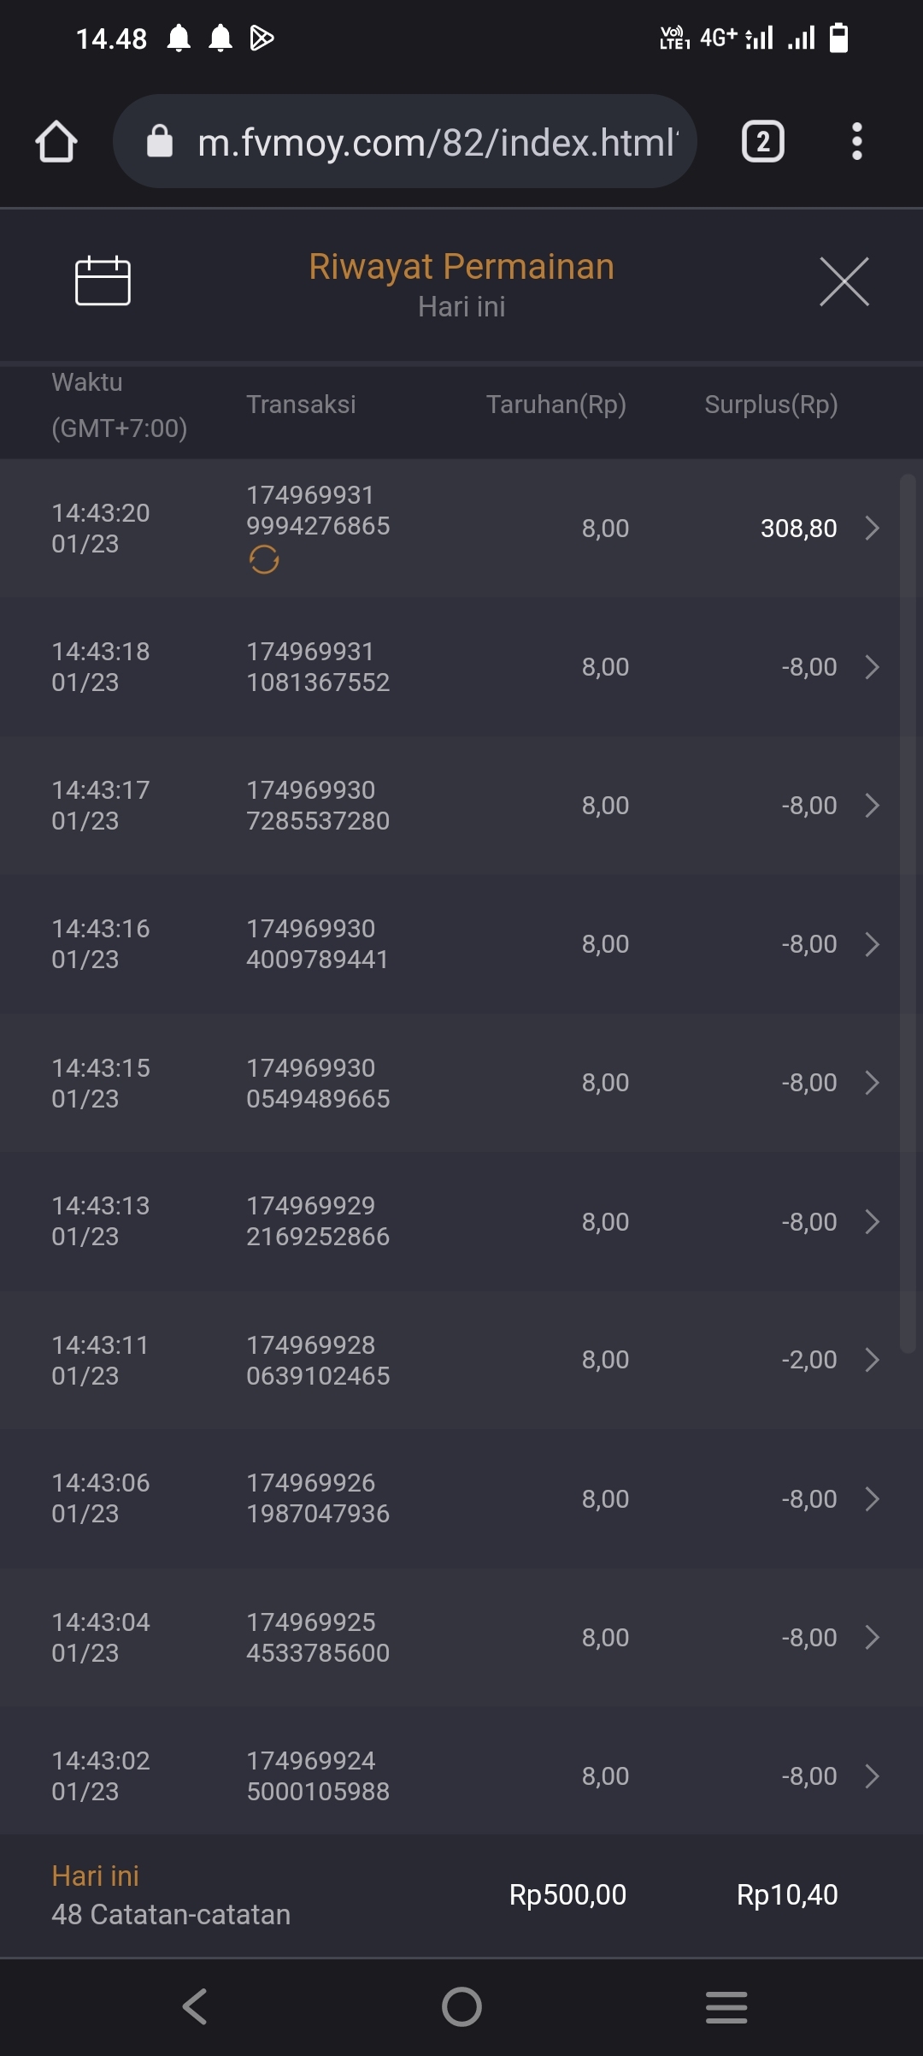Viewport: 923px width, 2056px height.
Task: Tap the Hari ini summary label
Action: click(96, 1876)
